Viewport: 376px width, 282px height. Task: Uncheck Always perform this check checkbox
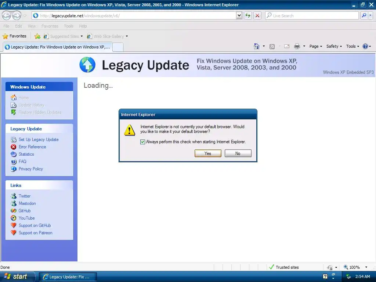[143, 142]
